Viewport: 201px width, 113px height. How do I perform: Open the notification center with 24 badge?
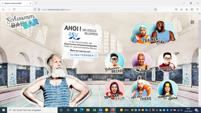click(x=197, y=110)
